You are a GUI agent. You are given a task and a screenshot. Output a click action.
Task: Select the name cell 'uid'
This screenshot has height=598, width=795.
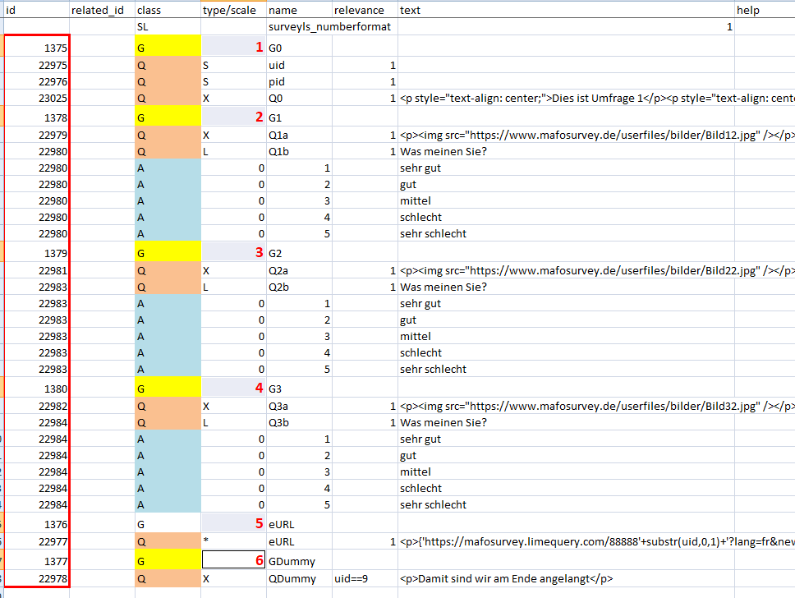click(x=299, y=65)
